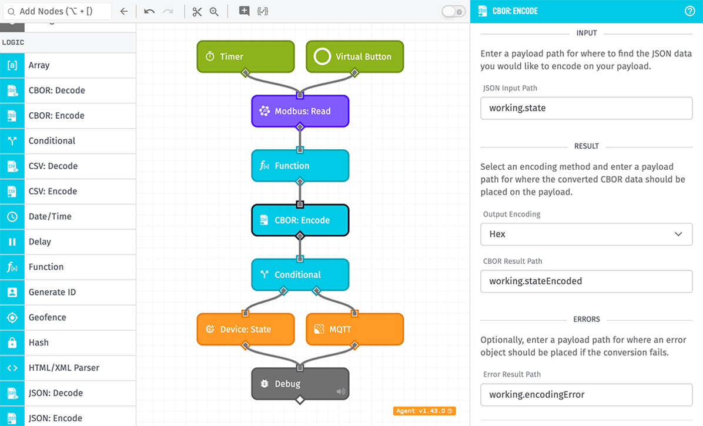Click the Geofence diamond icon in sidebar
Image resolution: width=703 pixels, height=426 pixels.
12,317
